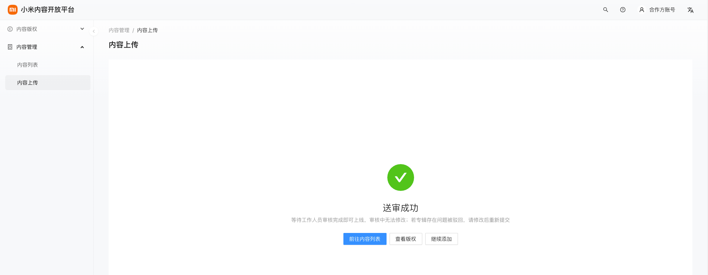Click the 内容管理 breadcrumb link
This screenshot has width=708, height=275.
119,30
